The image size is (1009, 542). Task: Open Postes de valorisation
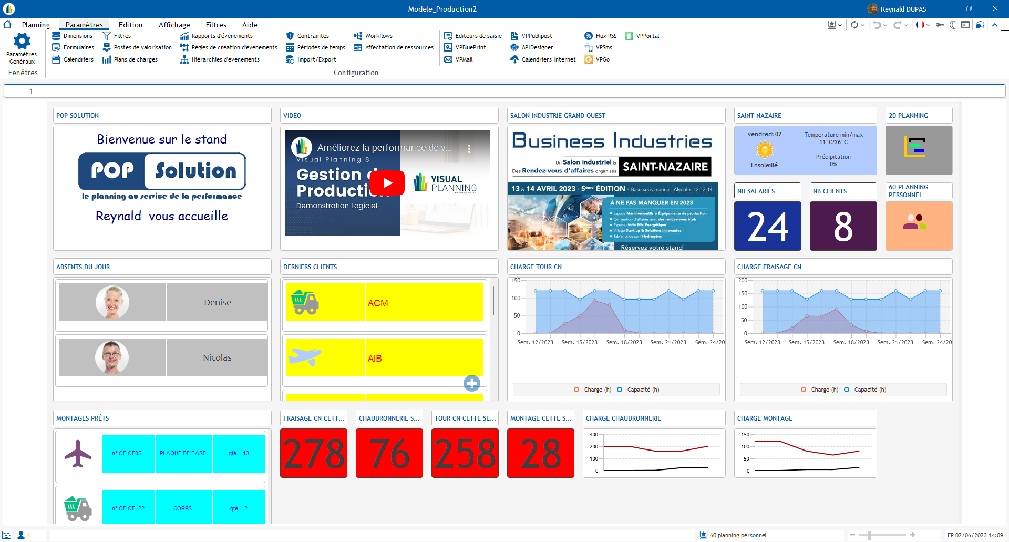pos(137,47)
